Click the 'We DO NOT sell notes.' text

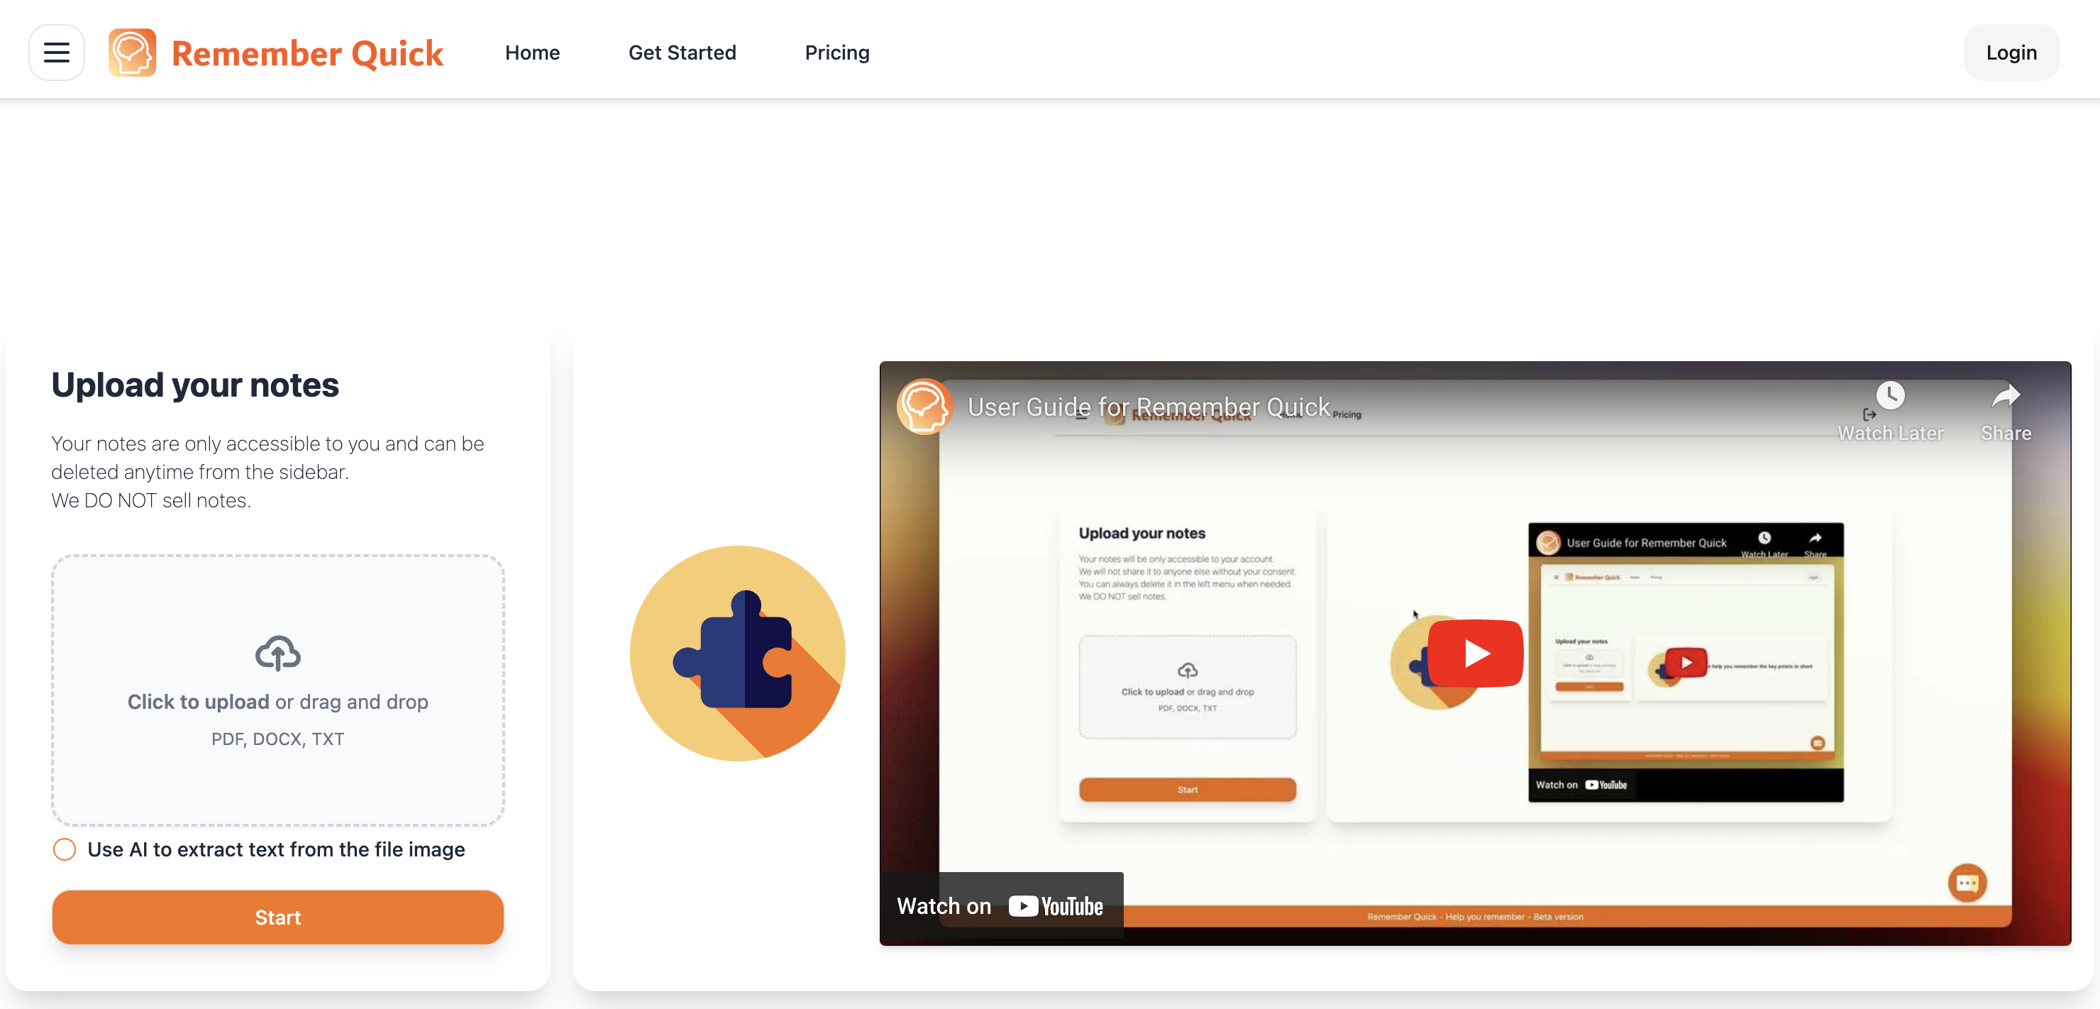point(151,500)
